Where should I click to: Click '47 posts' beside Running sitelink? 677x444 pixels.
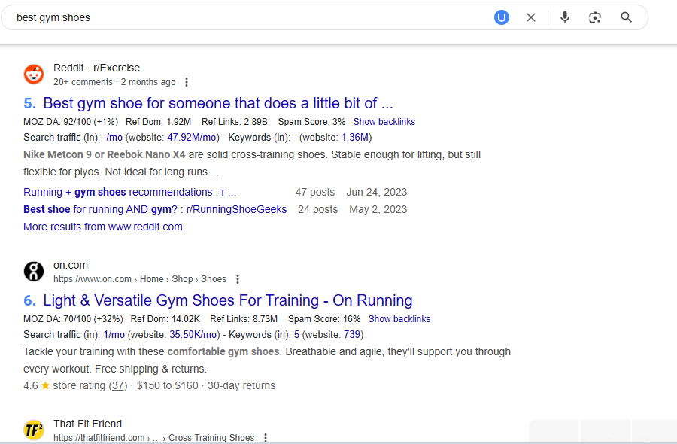[315, 192]
